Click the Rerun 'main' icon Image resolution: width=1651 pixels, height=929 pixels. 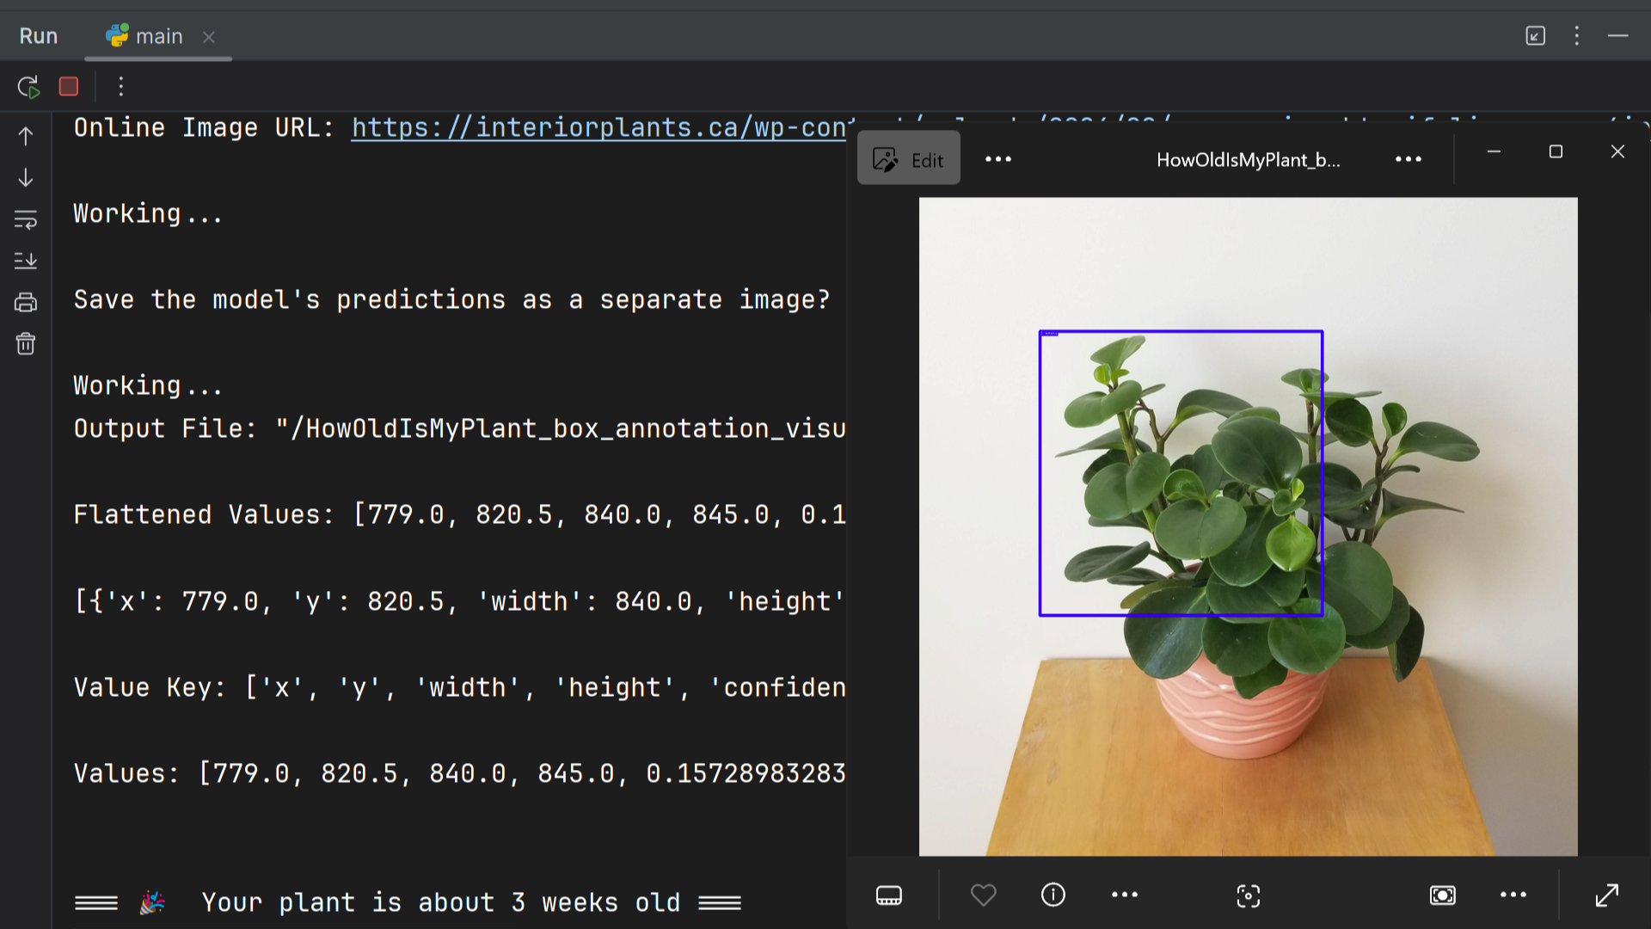click(x=28, y=87)
